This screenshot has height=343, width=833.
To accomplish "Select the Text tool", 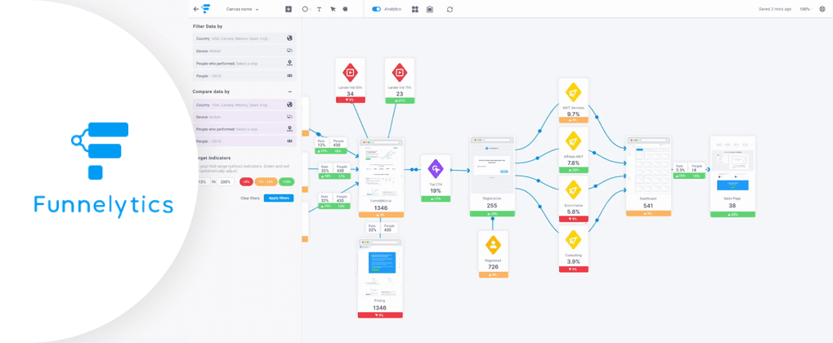I will (319, 9).
